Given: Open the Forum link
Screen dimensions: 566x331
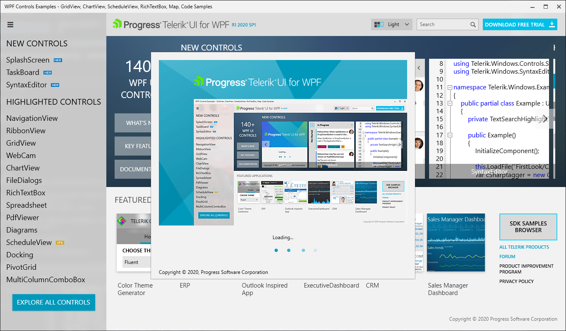Looking at the screenshot, I should coord(507,257).
